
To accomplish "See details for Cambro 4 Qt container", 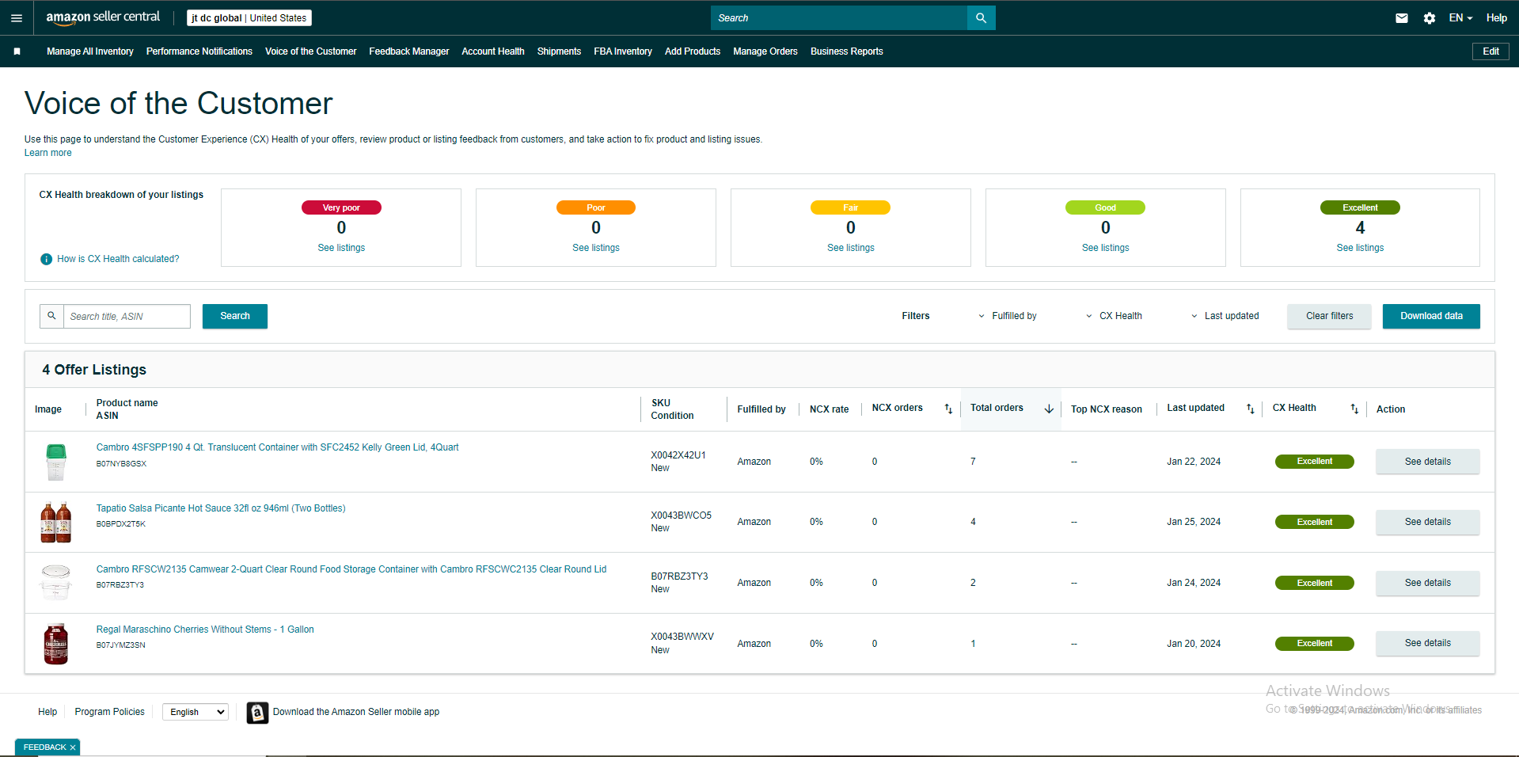I will [x=1427, y=462].
